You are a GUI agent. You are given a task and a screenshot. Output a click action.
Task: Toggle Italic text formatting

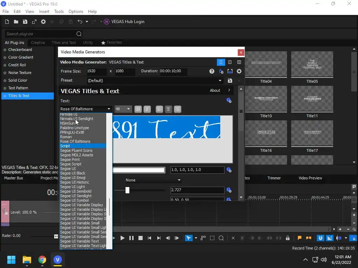coord(147,109)
